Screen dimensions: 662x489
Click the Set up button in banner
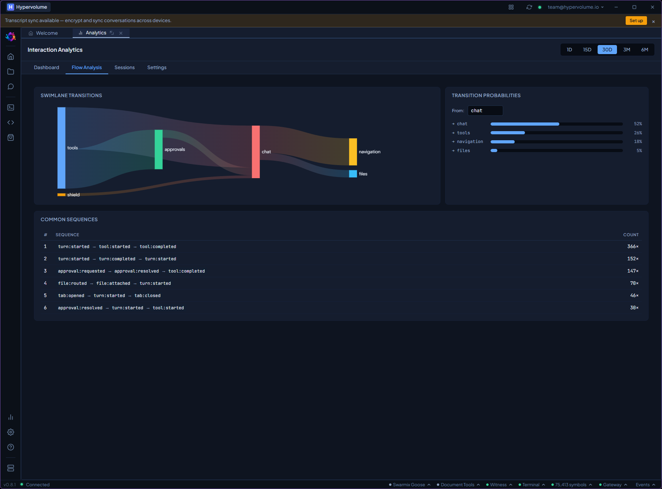coord(636,21)
